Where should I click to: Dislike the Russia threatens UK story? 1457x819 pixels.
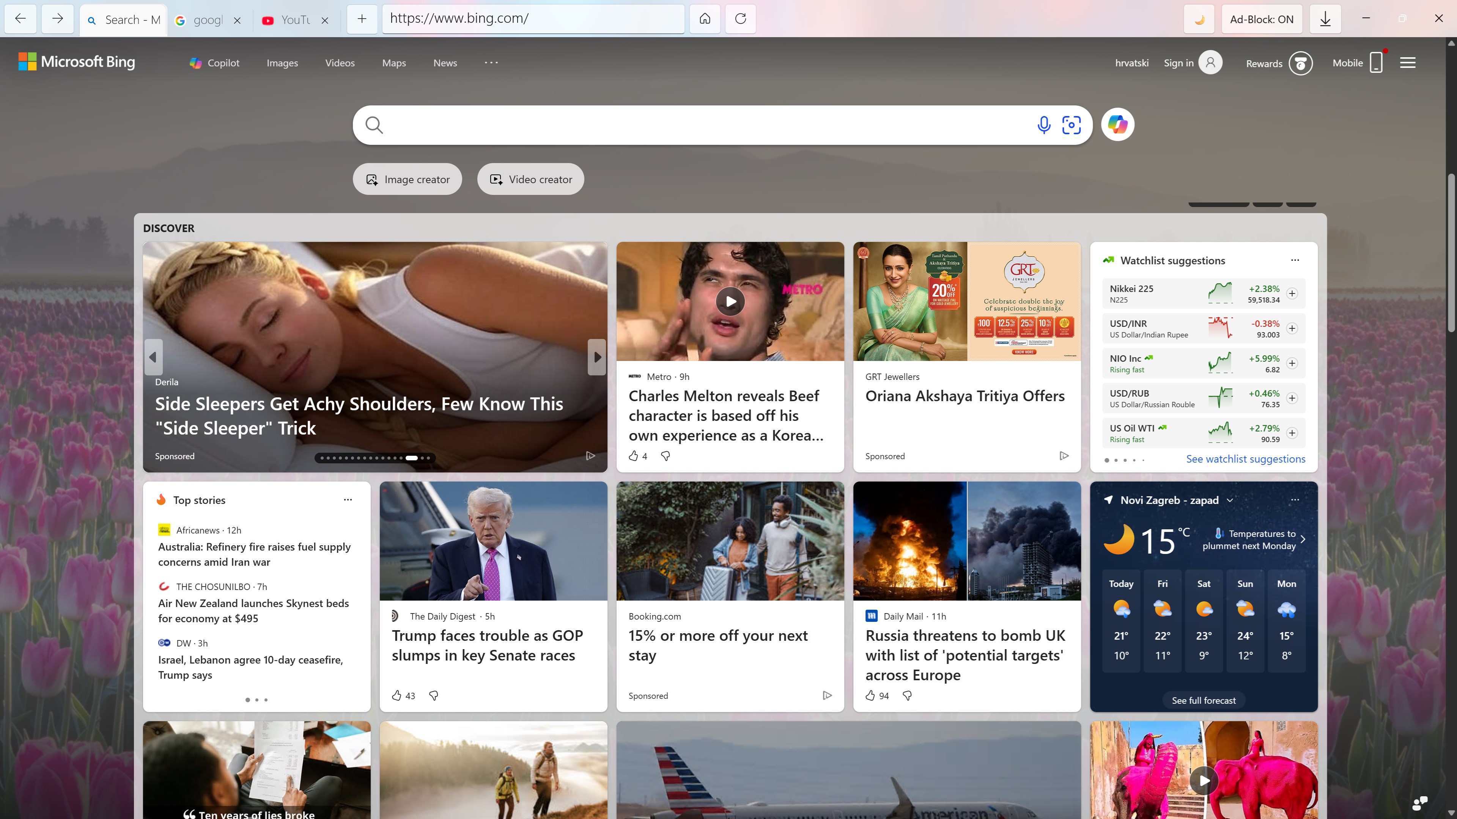click(907, 695)
